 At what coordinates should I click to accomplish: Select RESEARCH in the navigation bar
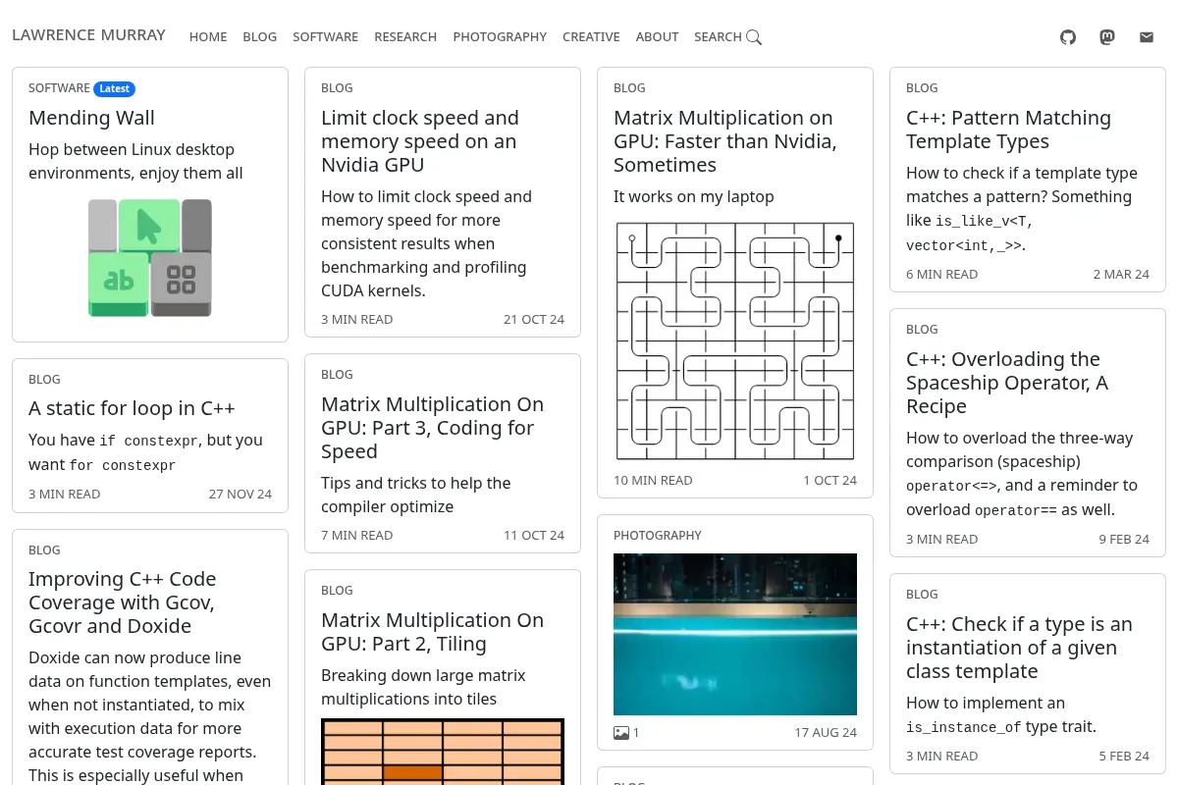click(405, 37)
